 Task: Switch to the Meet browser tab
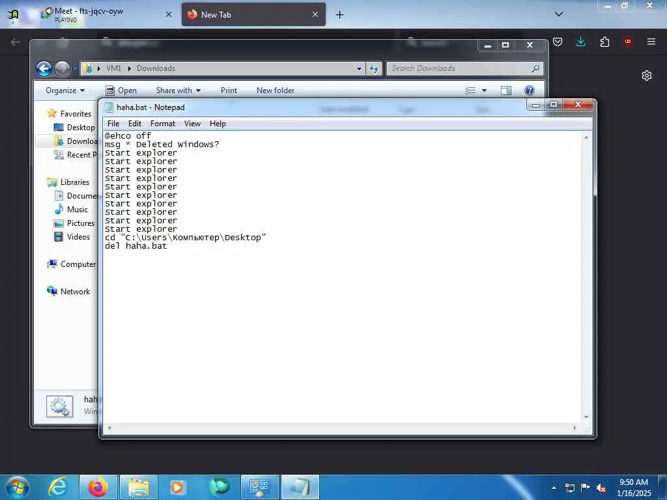pyautogui.click(x=106, y=14)
